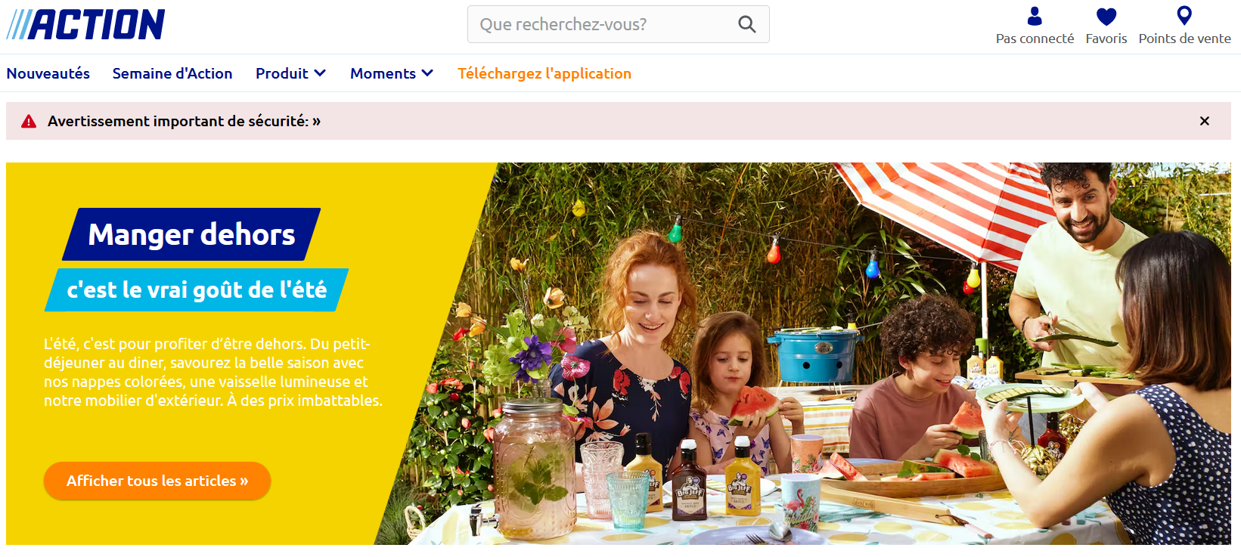Viewport: 1241px width, 557px height.
Task: Click the Points de vente pin icon
Action: click(x=1184, y=16)
